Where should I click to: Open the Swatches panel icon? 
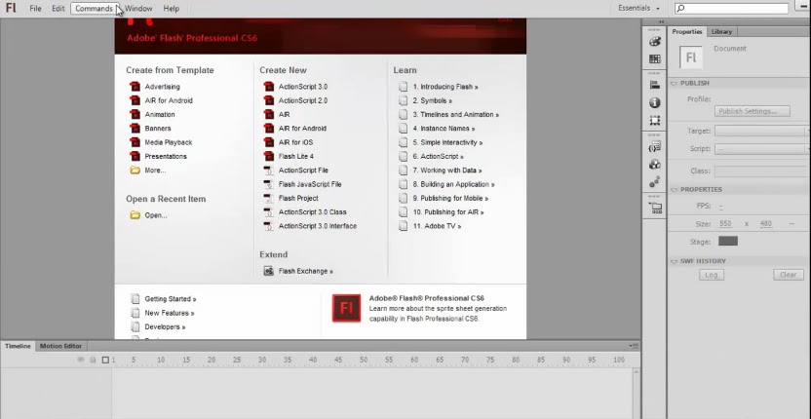(654, 59)
